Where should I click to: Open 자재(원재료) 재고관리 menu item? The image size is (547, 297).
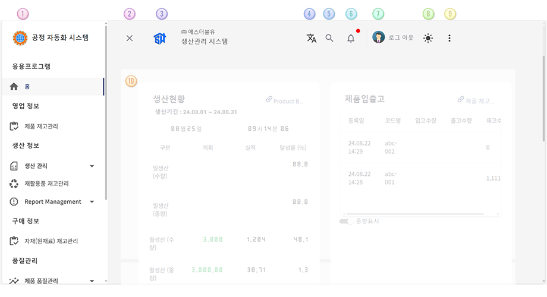(x=51, y=241)
